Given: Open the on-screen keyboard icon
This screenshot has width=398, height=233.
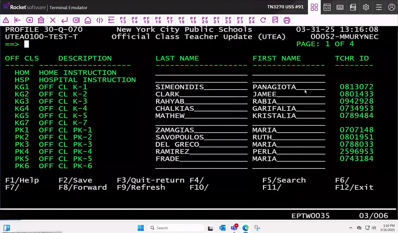Looking at the screenshot, I should pyautogui.click(x=340, y=7).
